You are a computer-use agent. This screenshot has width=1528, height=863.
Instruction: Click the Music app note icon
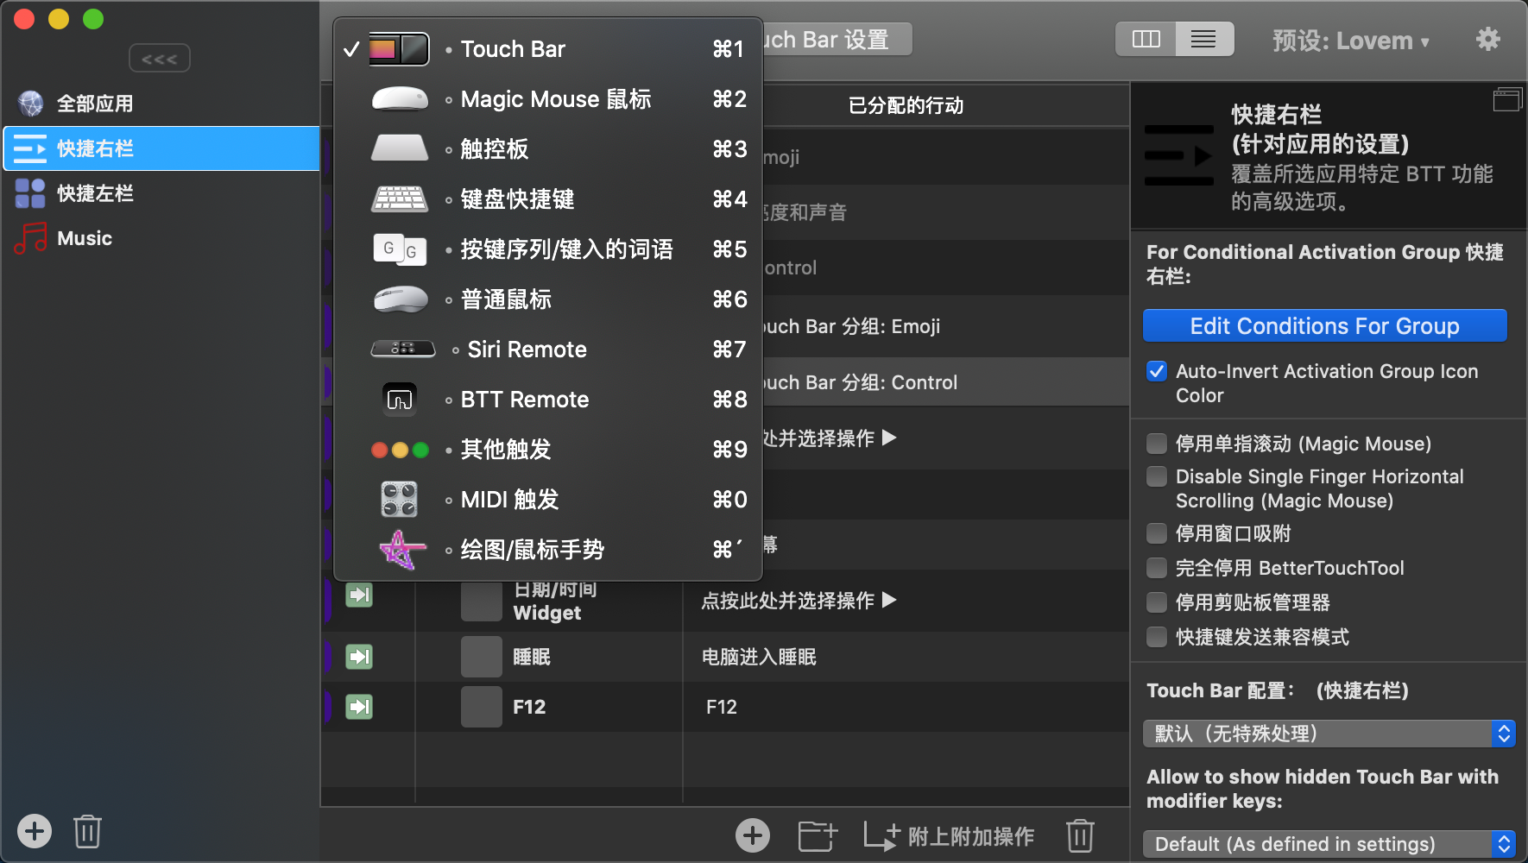tap(30, 238)
